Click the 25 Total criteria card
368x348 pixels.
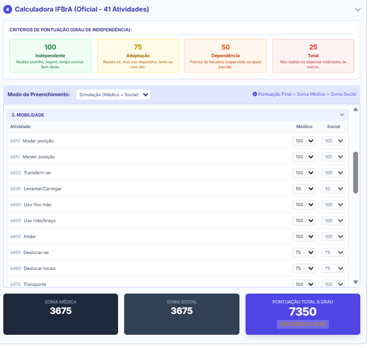tap(313, 56)
